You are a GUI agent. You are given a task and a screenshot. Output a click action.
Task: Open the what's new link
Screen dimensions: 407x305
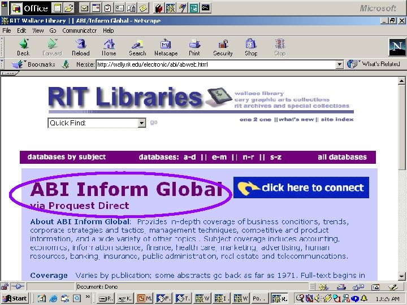pos(296,120)
